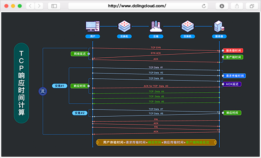
Task: Select the green 响应时间 tag beside 交易#1
Action: (80, 86)
